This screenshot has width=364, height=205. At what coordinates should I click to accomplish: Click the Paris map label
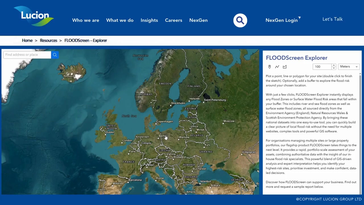point(132,151)
